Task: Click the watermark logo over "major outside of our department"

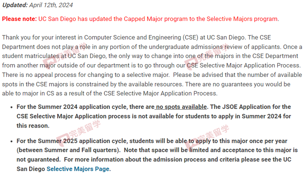Action: (49, 64)
